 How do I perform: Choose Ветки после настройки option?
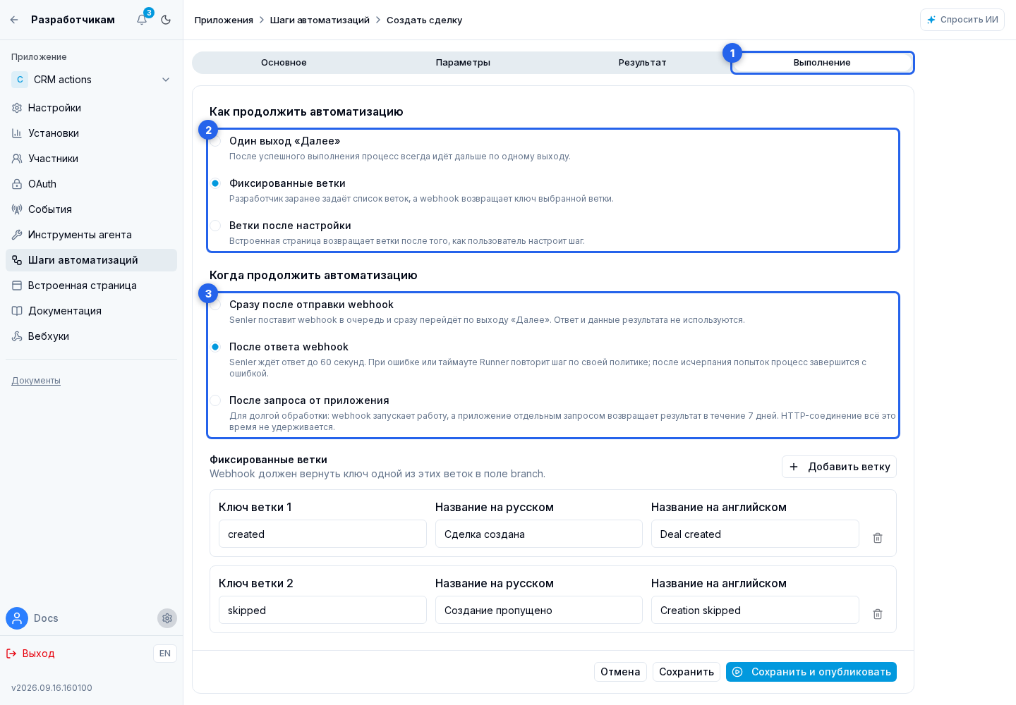point(216,226)
